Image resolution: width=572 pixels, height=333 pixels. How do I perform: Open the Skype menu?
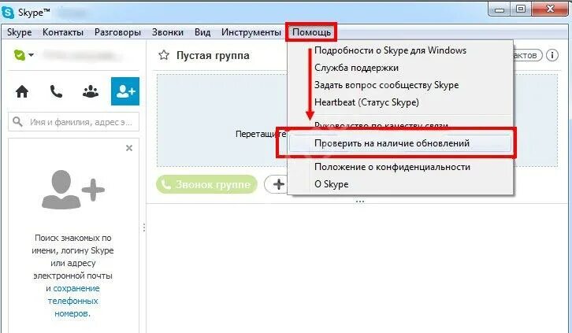[20, 32]
